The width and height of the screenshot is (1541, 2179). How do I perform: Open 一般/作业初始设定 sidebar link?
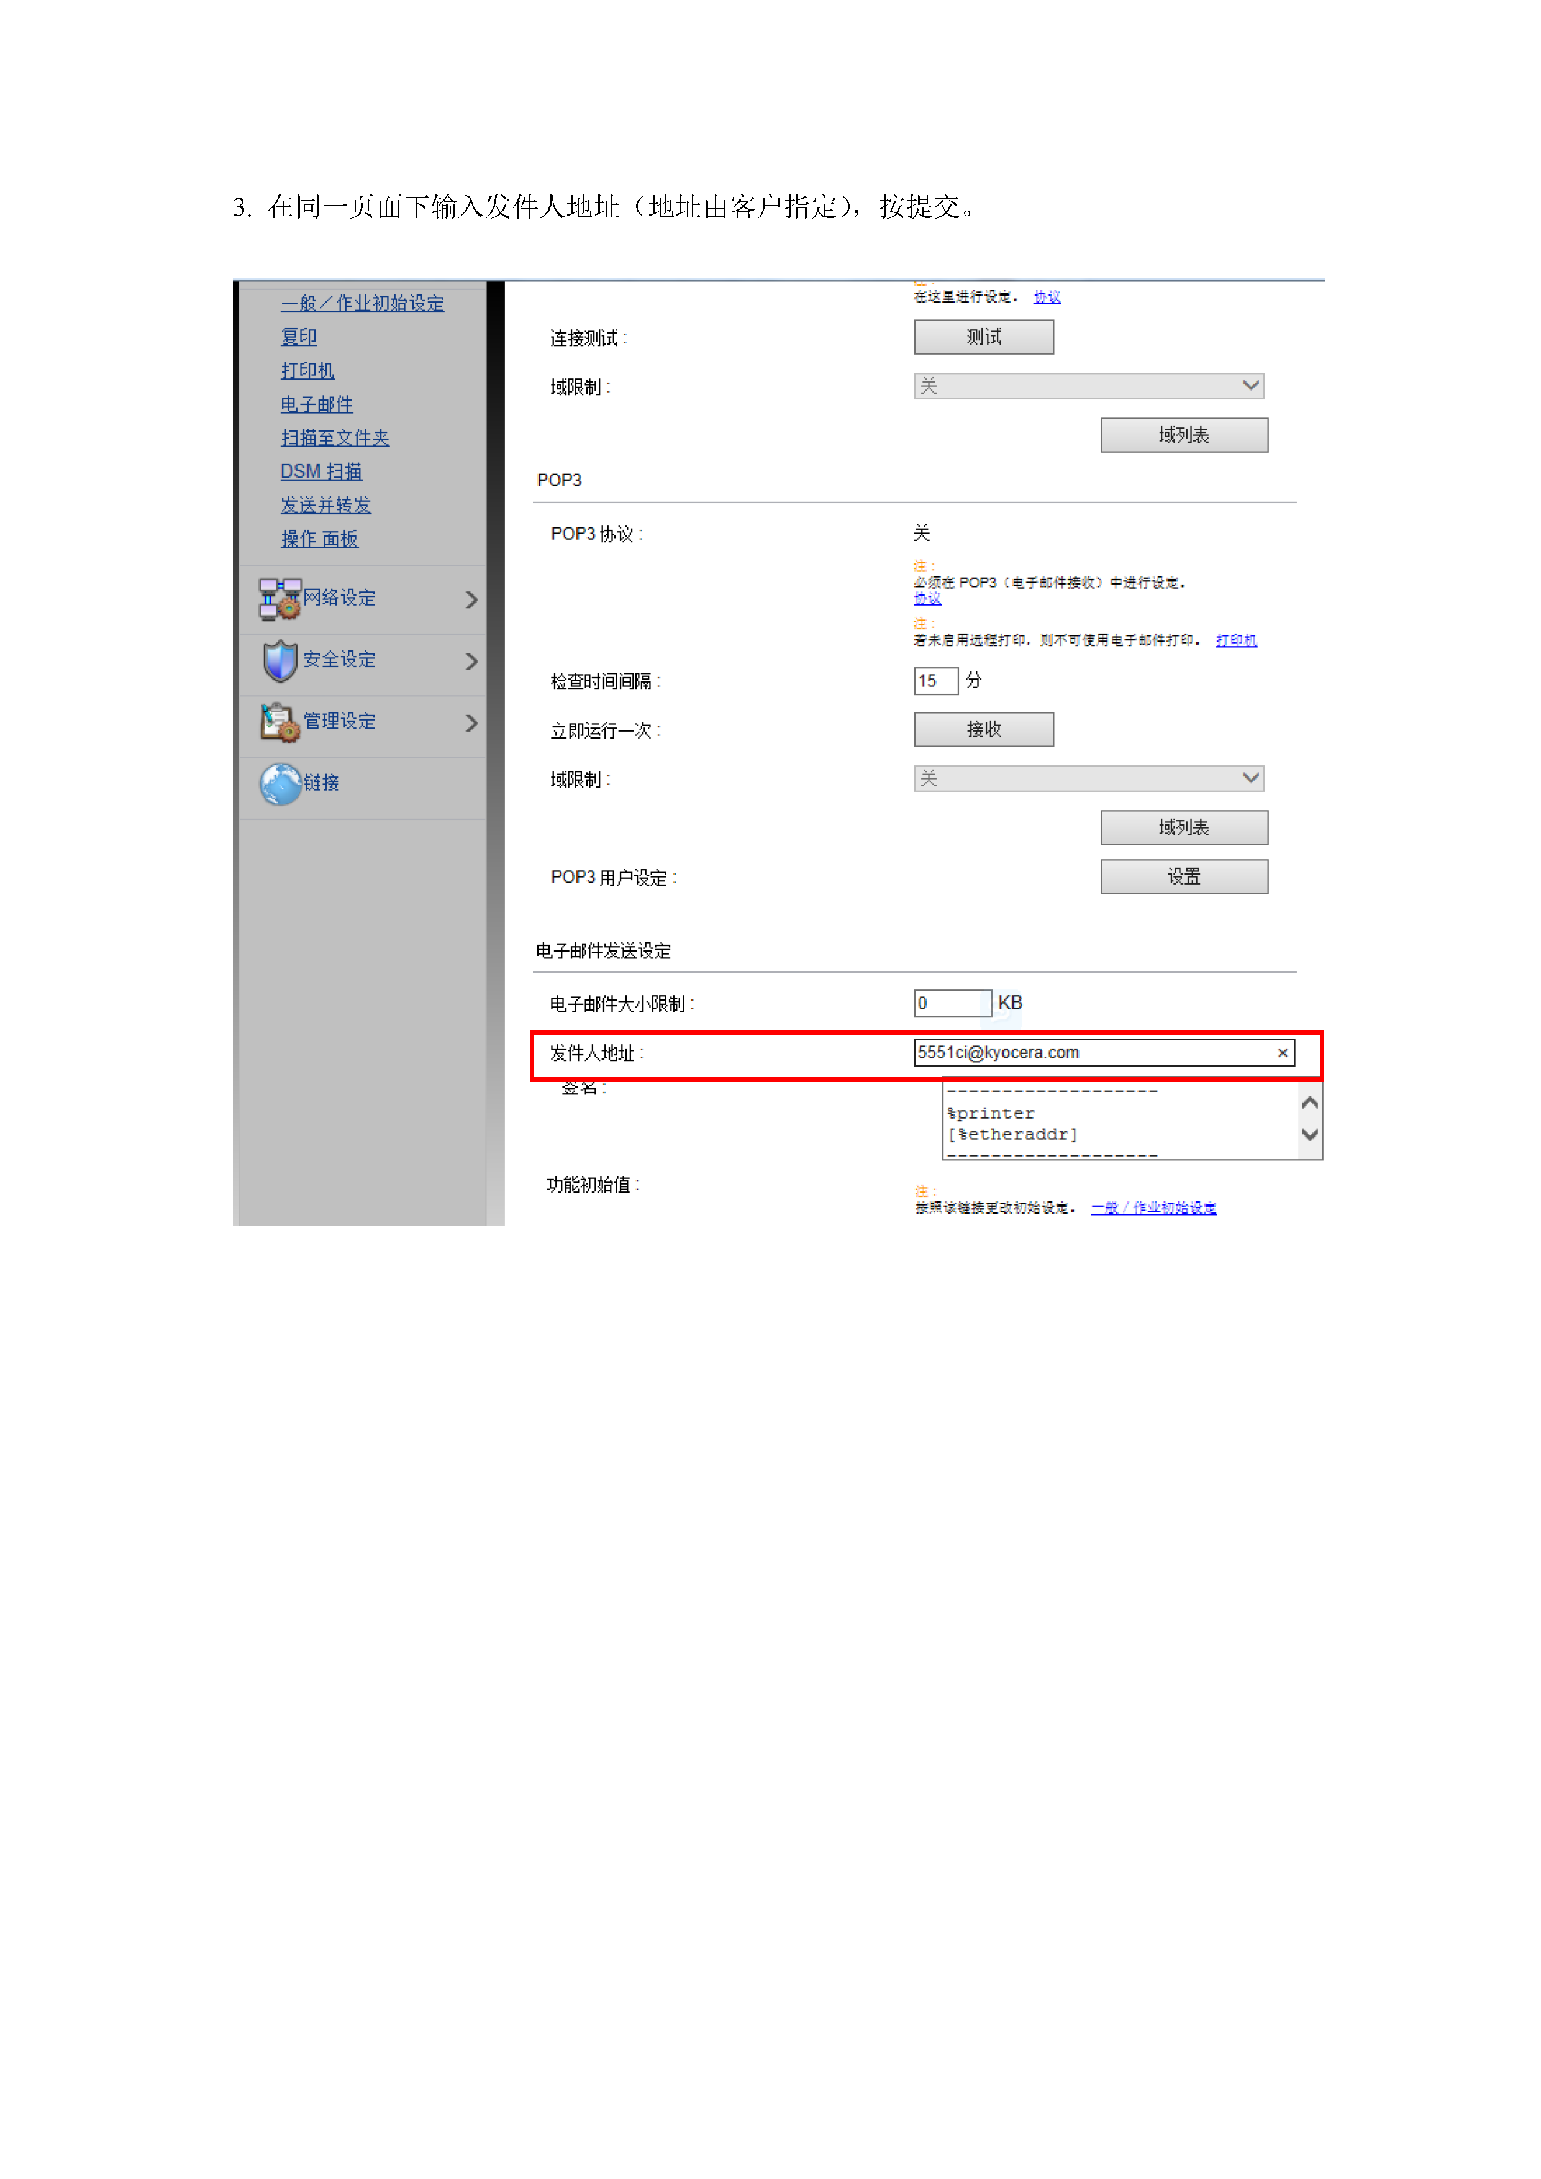coord(363,304)
